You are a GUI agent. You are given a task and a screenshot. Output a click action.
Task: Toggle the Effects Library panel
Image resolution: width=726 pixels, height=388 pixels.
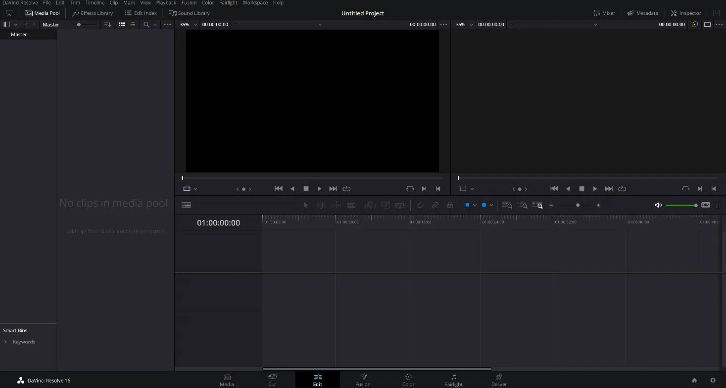(x=93, y=13)
